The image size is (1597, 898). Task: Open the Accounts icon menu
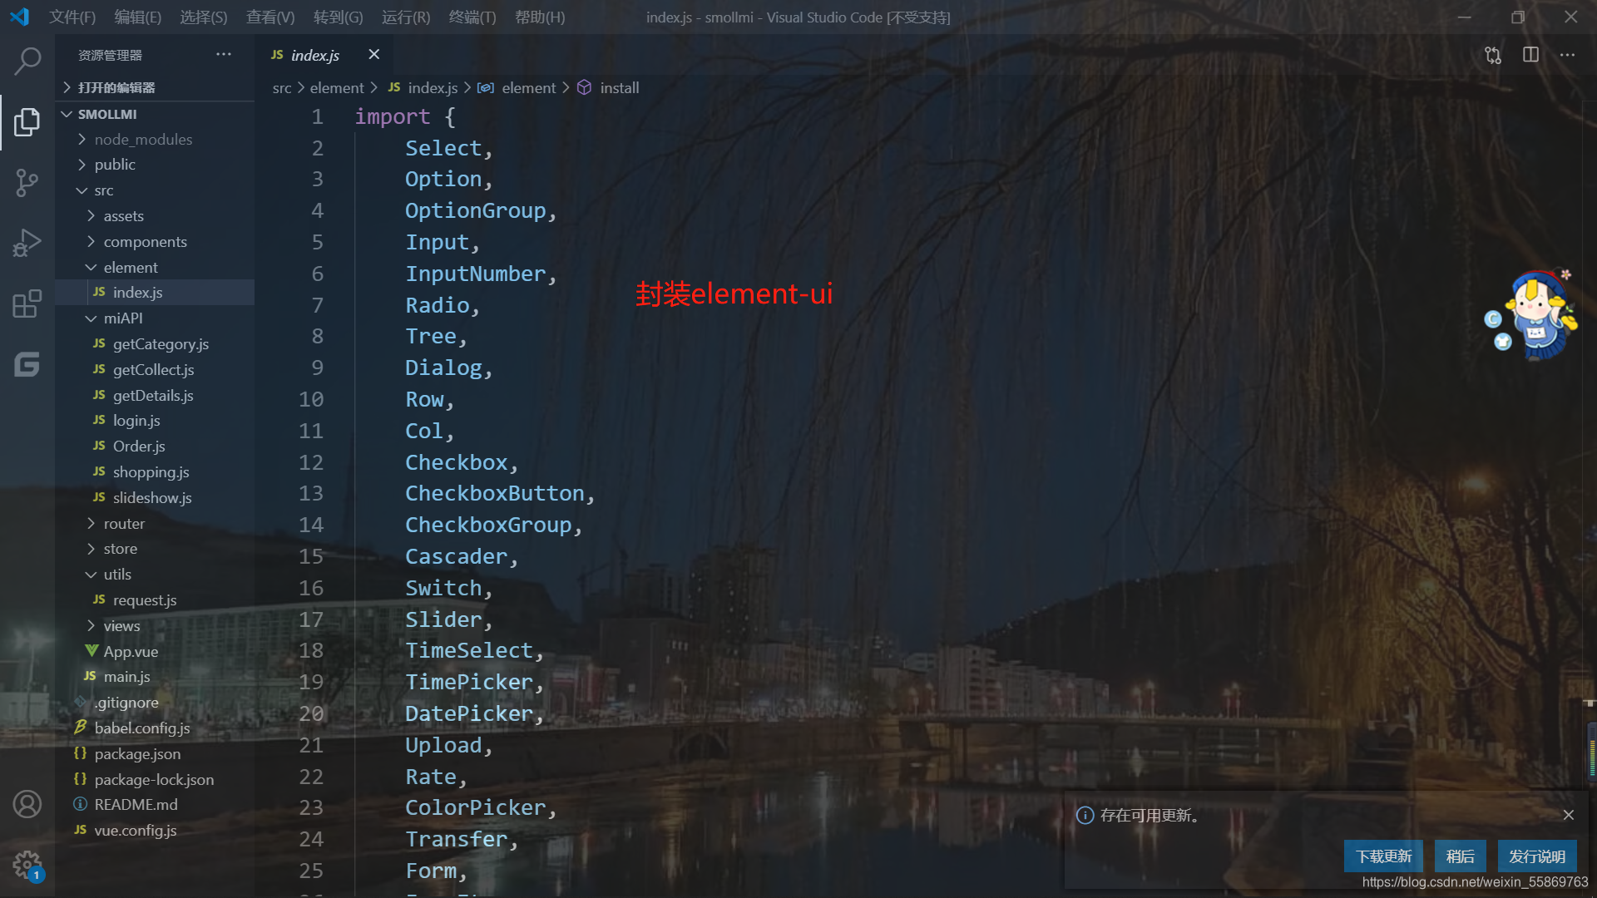(27, 804)
